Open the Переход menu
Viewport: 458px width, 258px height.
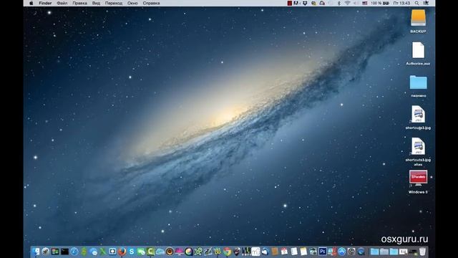click(x=114, y=3)
